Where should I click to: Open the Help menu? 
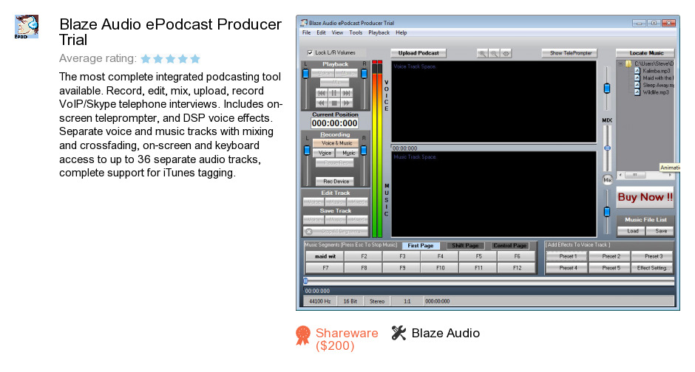(x=401, y=32)
